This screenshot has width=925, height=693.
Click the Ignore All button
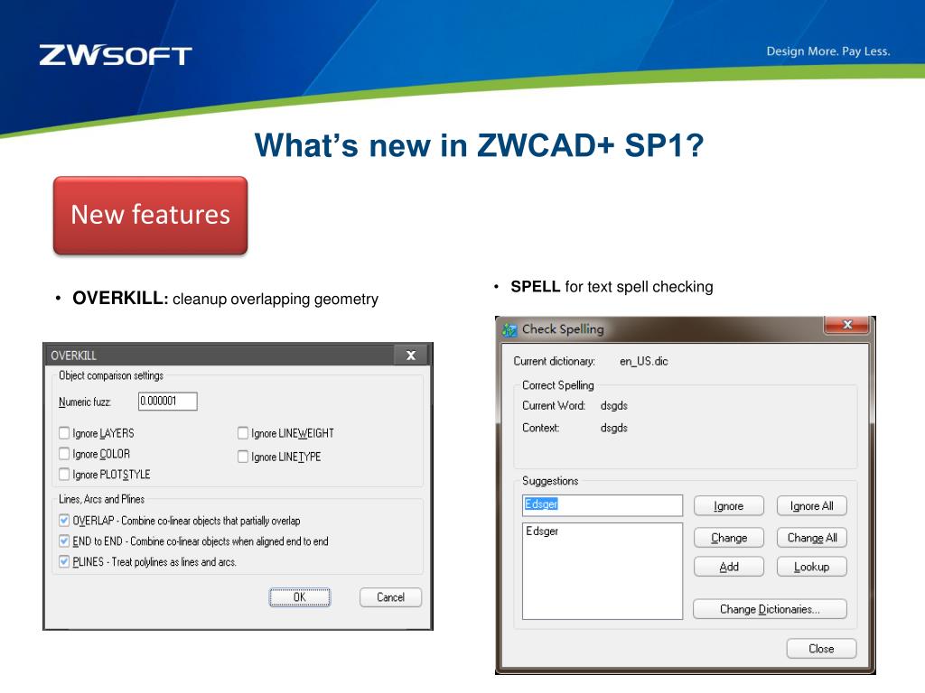click(812, 505)
